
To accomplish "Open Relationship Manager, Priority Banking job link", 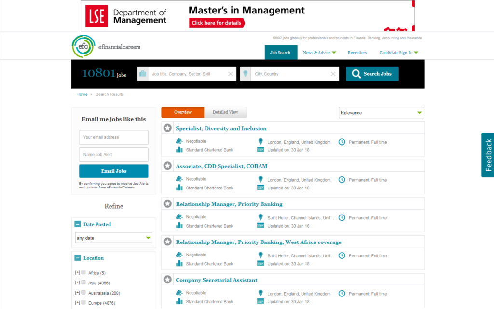I will 229,204.
